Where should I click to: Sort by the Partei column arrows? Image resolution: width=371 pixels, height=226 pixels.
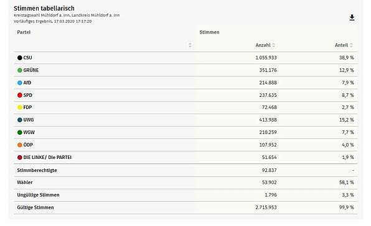click(x=190, y=45)
